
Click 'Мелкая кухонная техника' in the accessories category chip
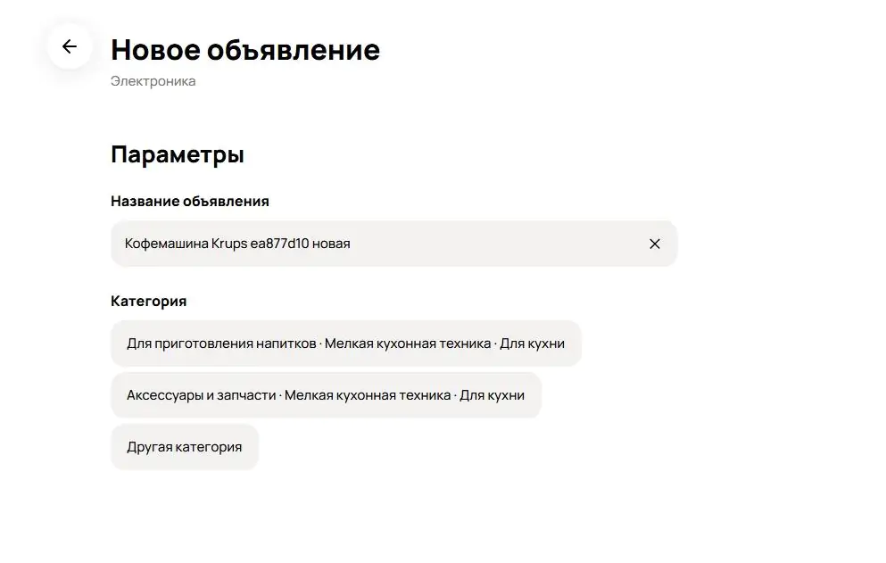368,395
